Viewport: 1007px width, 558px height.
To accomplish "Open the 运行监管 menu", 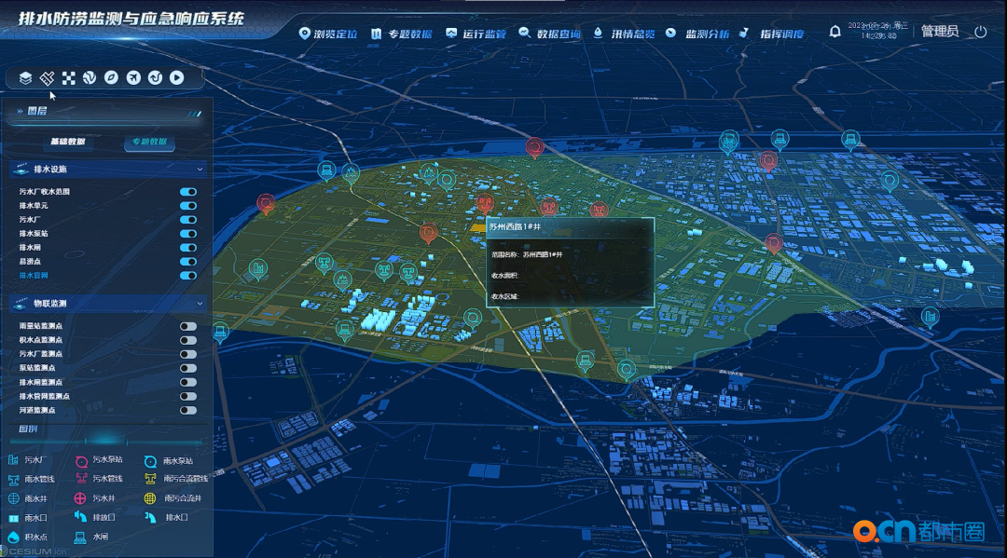I will pos(476,34).
